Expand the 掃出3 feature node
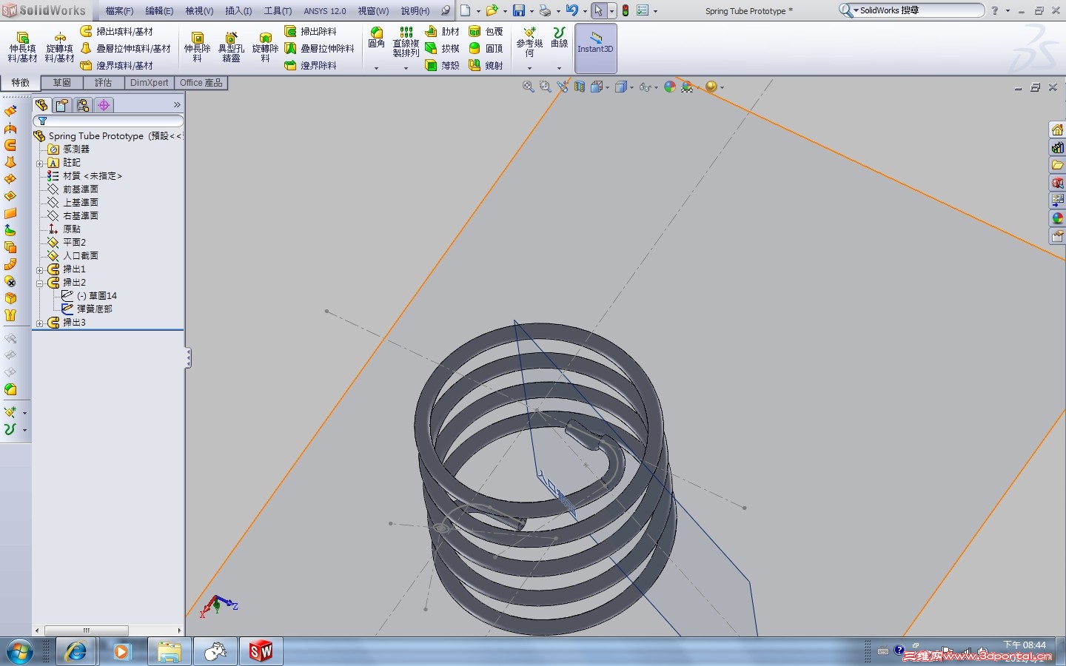1066x666 pixels. pos(40,323)
